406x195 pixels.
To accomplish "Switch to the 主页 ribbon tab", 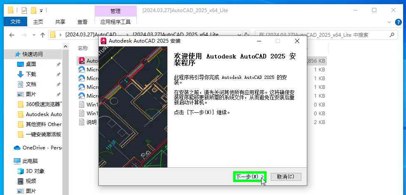I will tap(38, 22).
